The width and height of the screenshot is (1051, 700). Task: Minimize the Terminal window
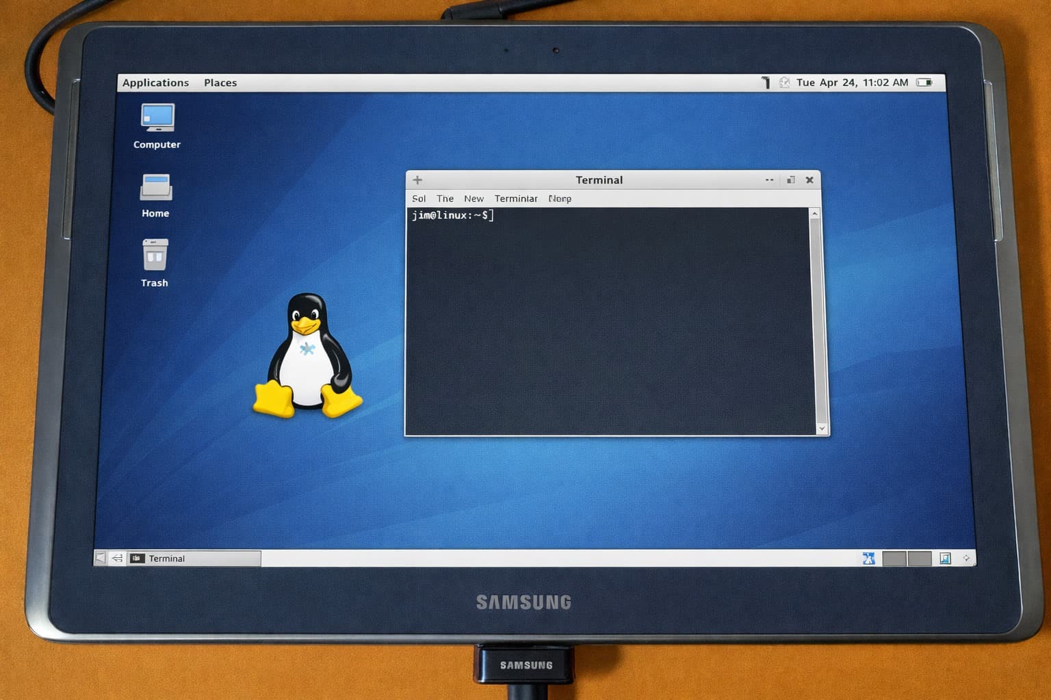click(769, 180)
